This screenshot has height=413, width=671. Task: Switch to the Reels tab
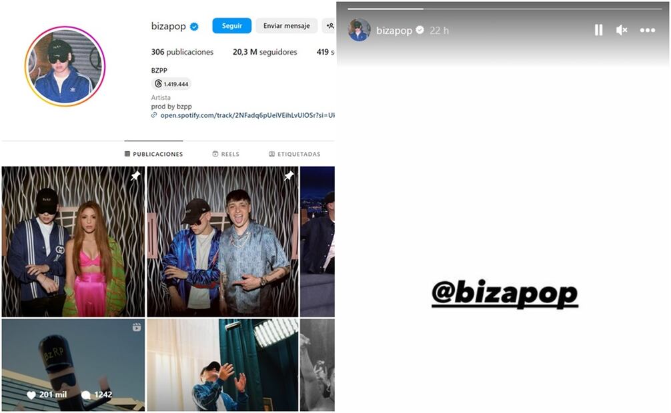coord(226,154)
